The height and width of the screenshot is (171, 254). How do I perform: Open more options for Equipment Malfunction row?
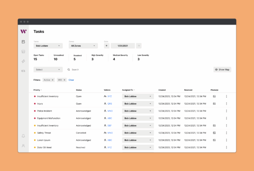(x=226, y=118)
